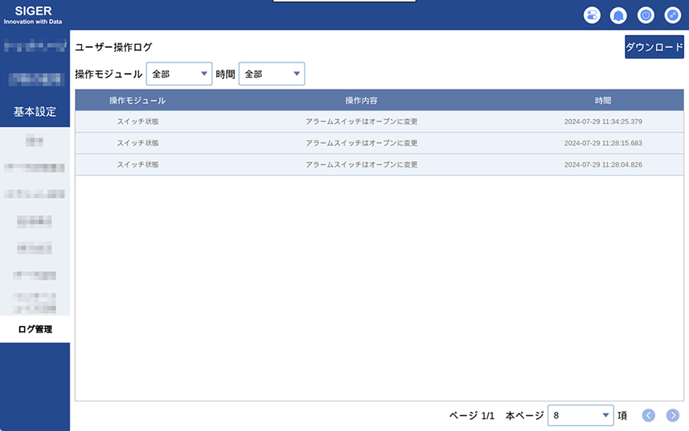Select the ログ管理 sidebar item

(35, 329)
